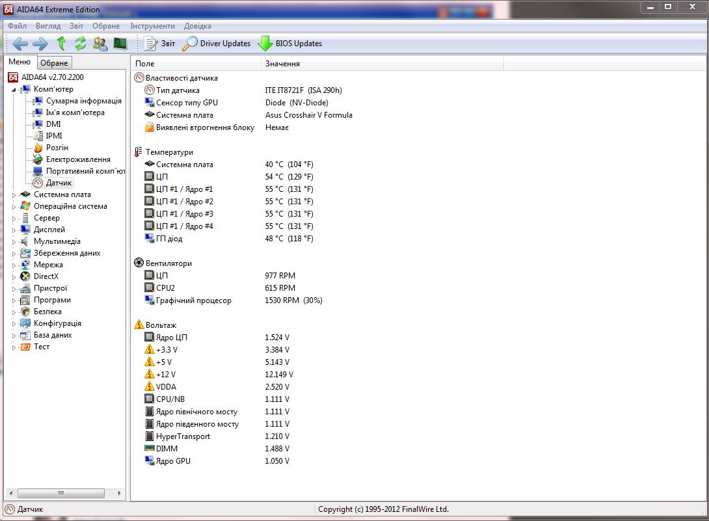
Task: Select Сумарна інформація in tree
Action: click(x=84, y=101)
